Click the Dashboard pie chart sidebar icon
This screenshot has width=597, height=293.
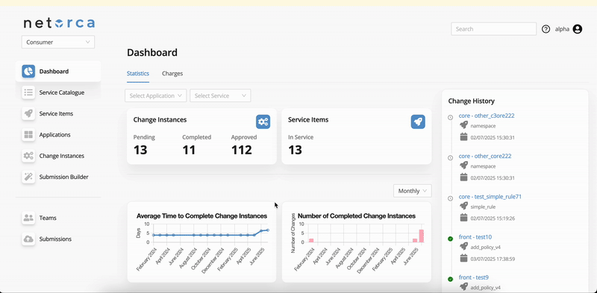pos(28,71)
